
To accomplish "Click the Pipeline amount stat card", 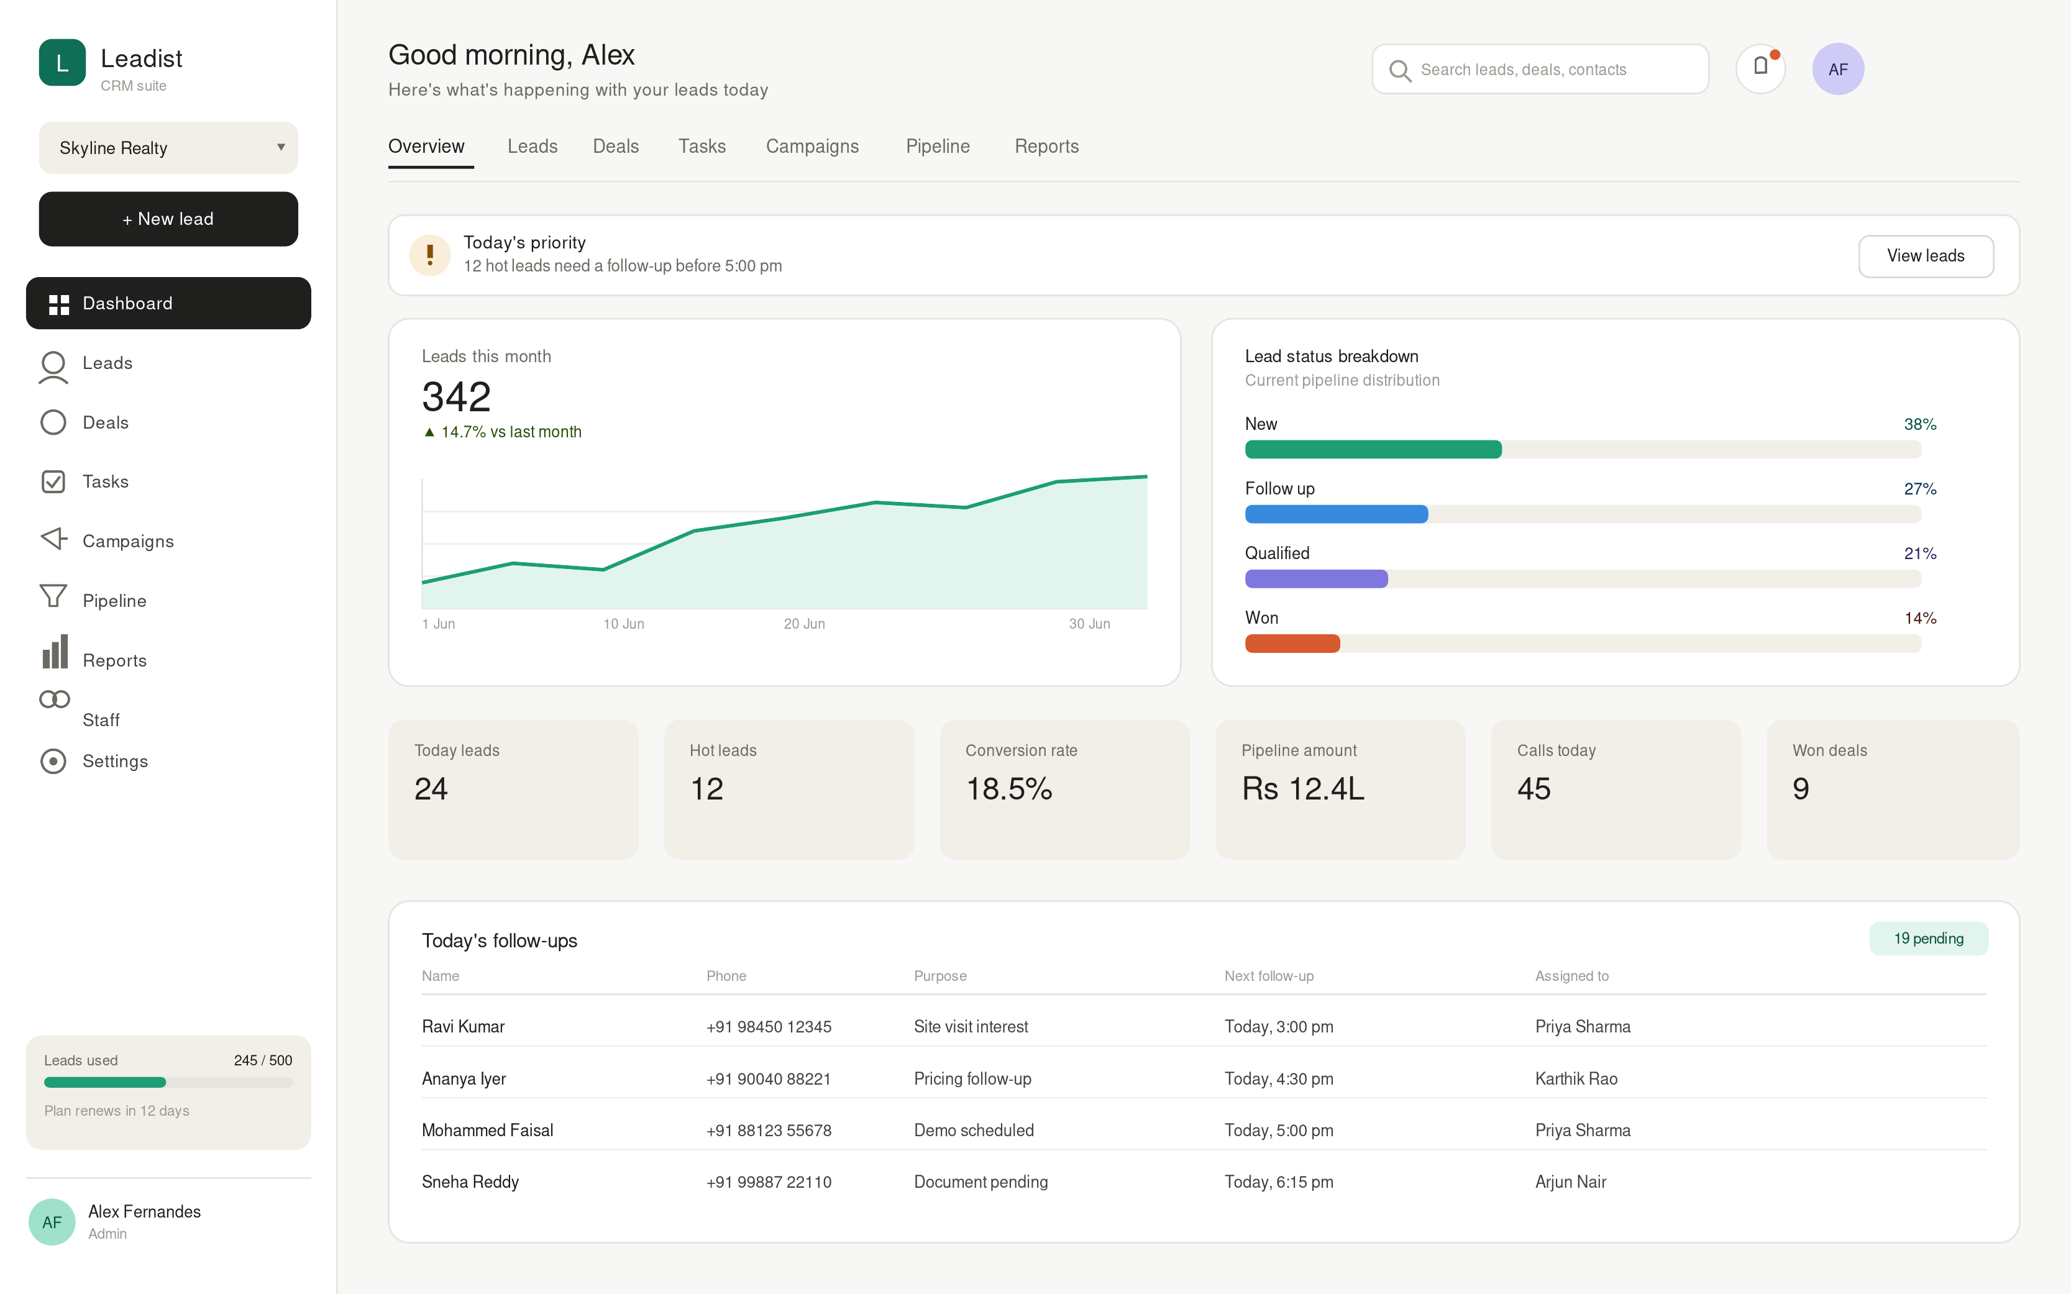I will (1340, 789).
